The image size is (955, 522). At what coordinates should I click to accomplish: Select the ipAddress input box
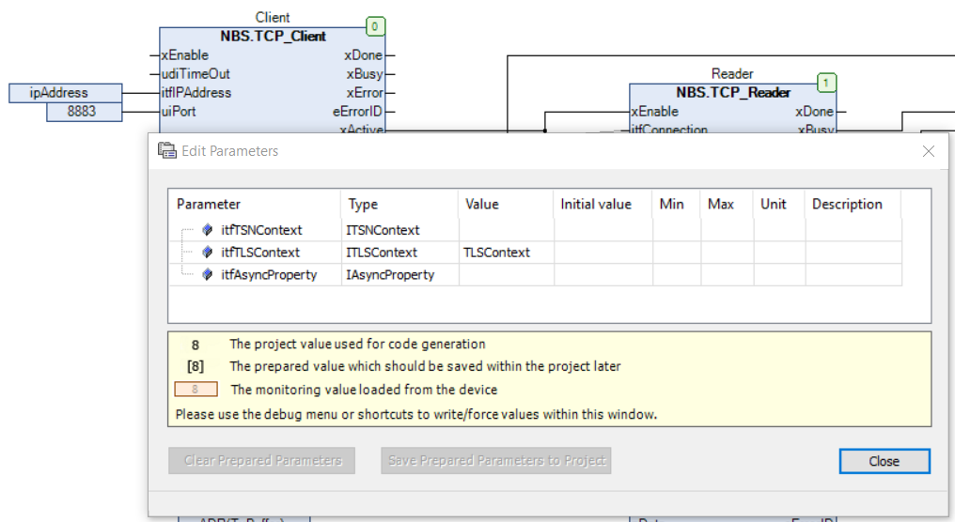[65, 93]
